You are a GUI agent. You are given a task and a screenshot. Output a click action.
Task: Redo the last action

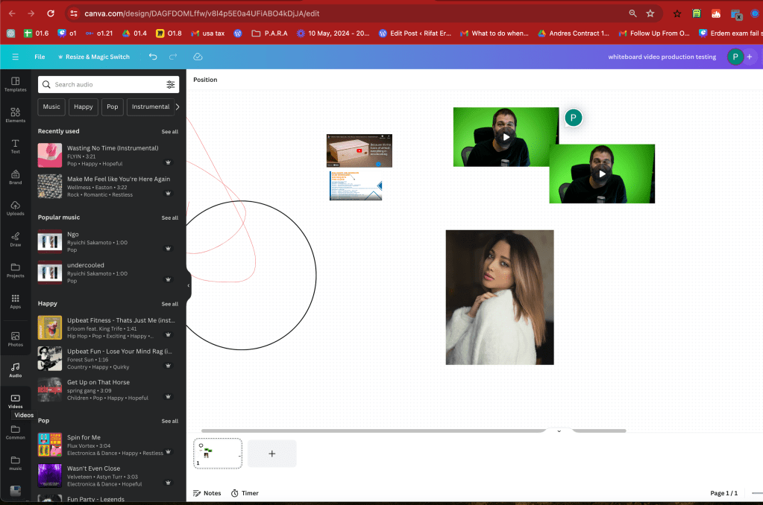pyautogui.click(x=173, y=57)
